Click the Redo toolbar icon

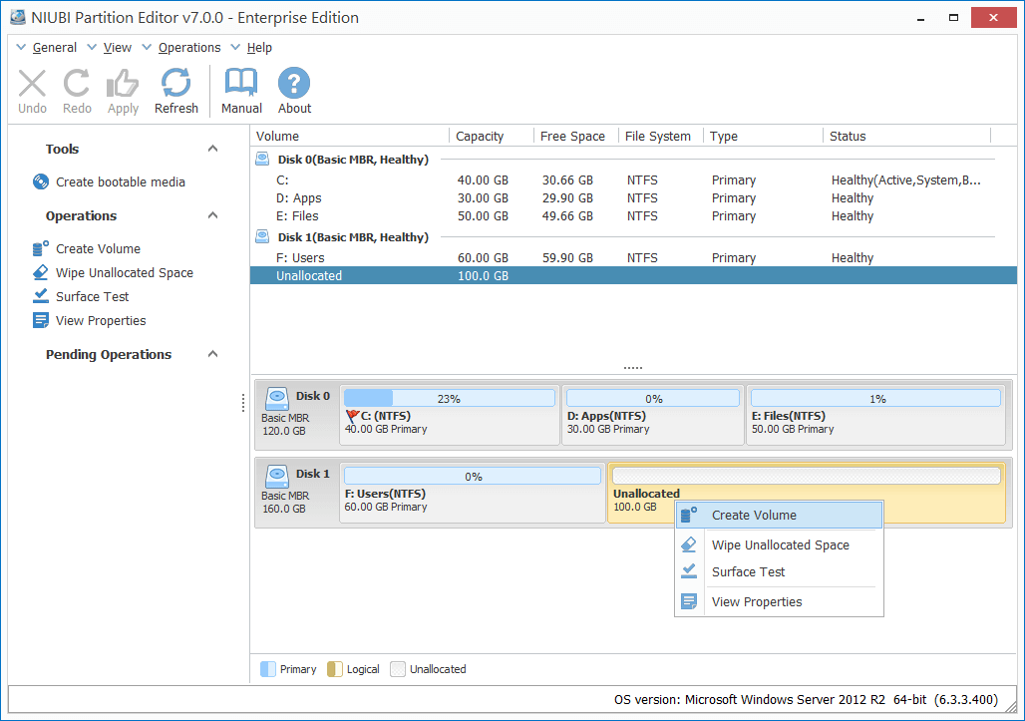(x=77, y=84)
